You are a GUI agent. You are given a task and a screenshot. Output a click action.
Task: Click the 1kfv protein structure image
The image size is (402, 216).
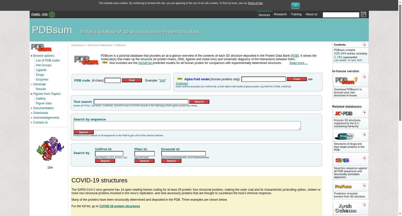(50, 149)
